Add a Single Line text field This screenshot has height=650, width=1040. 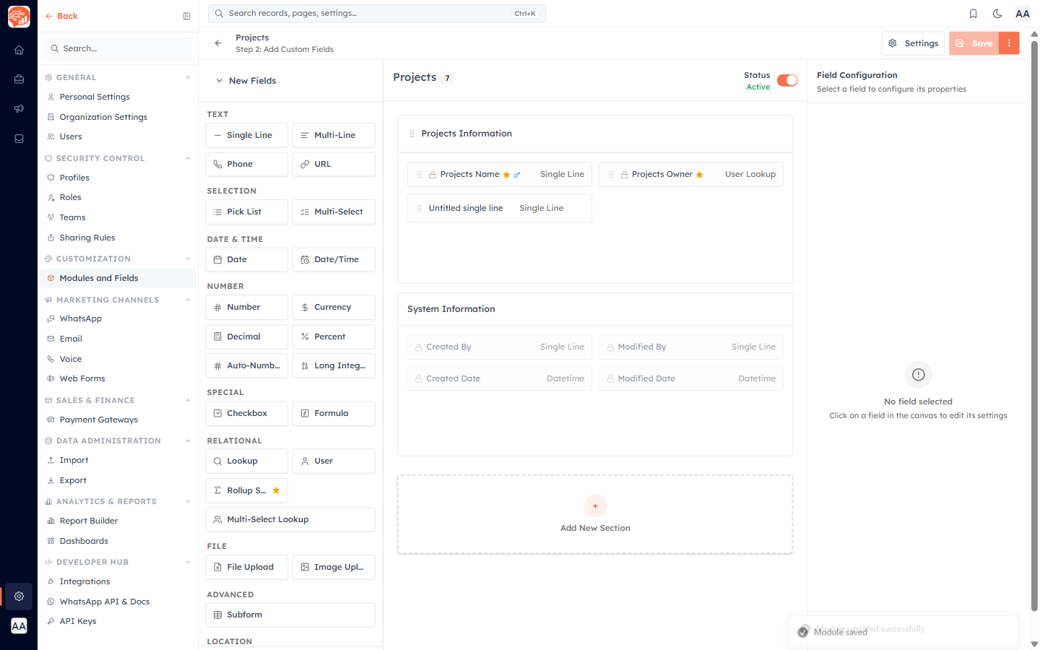click(247, 135)
